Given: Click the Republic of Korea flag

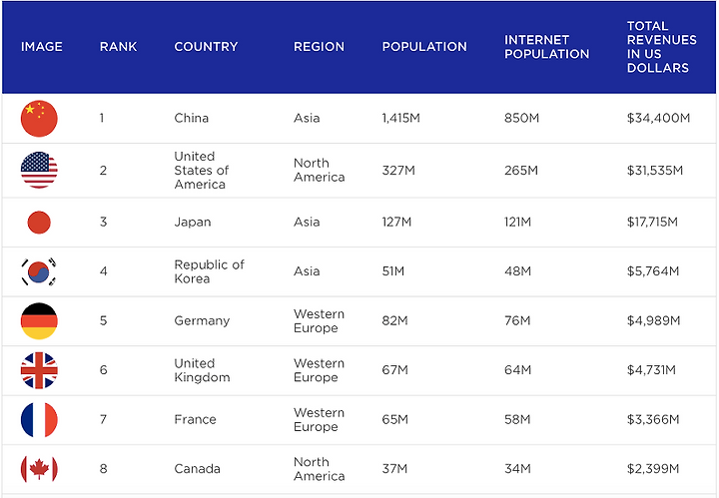Looking at the screenshot, I should coord(39,271).
